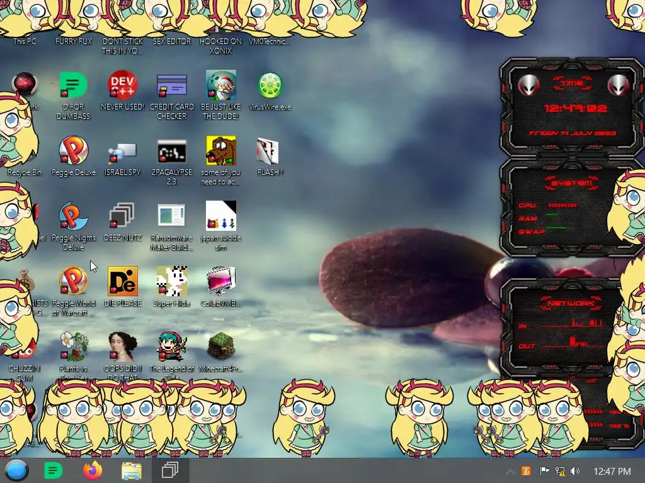Screen dimensions: 645x483
Task: Open the Peggle Deluxe shortcut
Action: [x=73, y=150]
